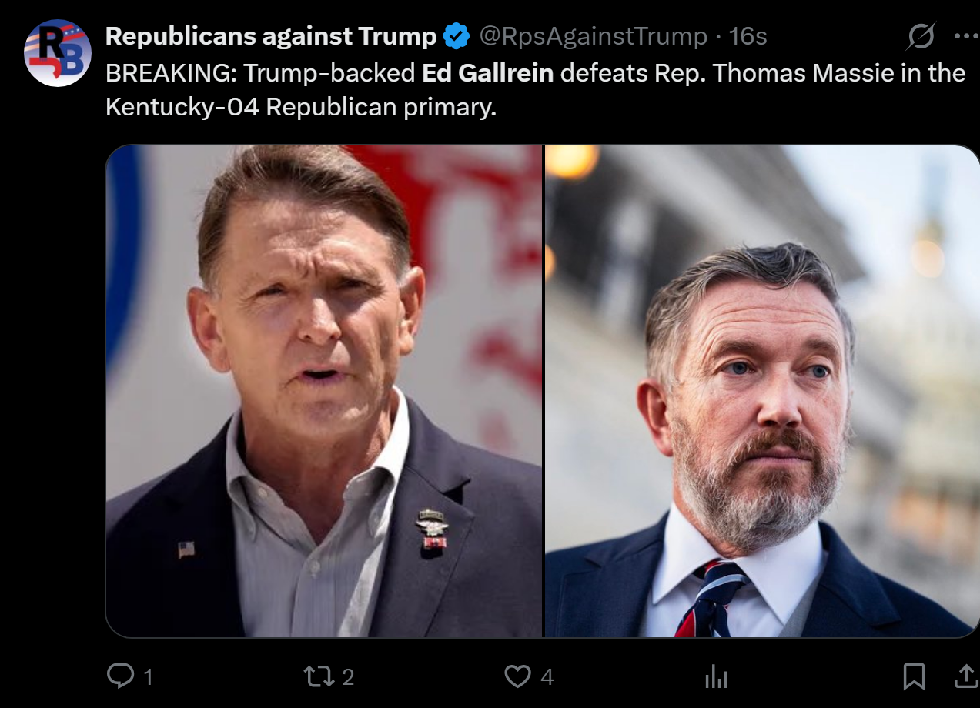Like the tweet with the heart icon
This screenshot has height=708, width=980.
click(518, 676)
